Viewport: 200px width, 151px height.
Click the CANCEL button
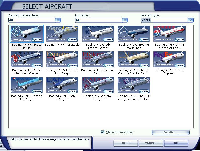(151, 143)
